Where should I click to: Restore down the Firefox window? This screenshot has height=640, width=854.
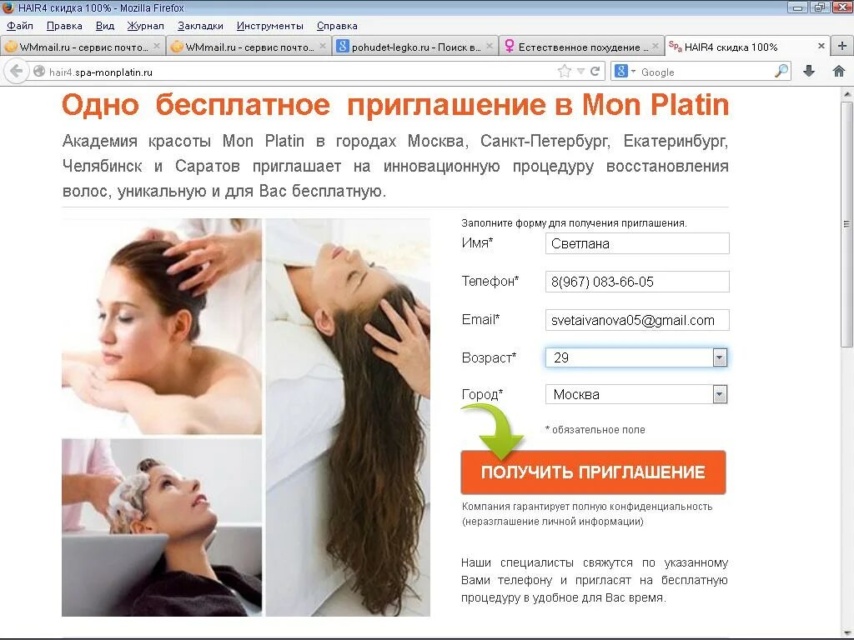pyautogui.click(x=819, y=7)
